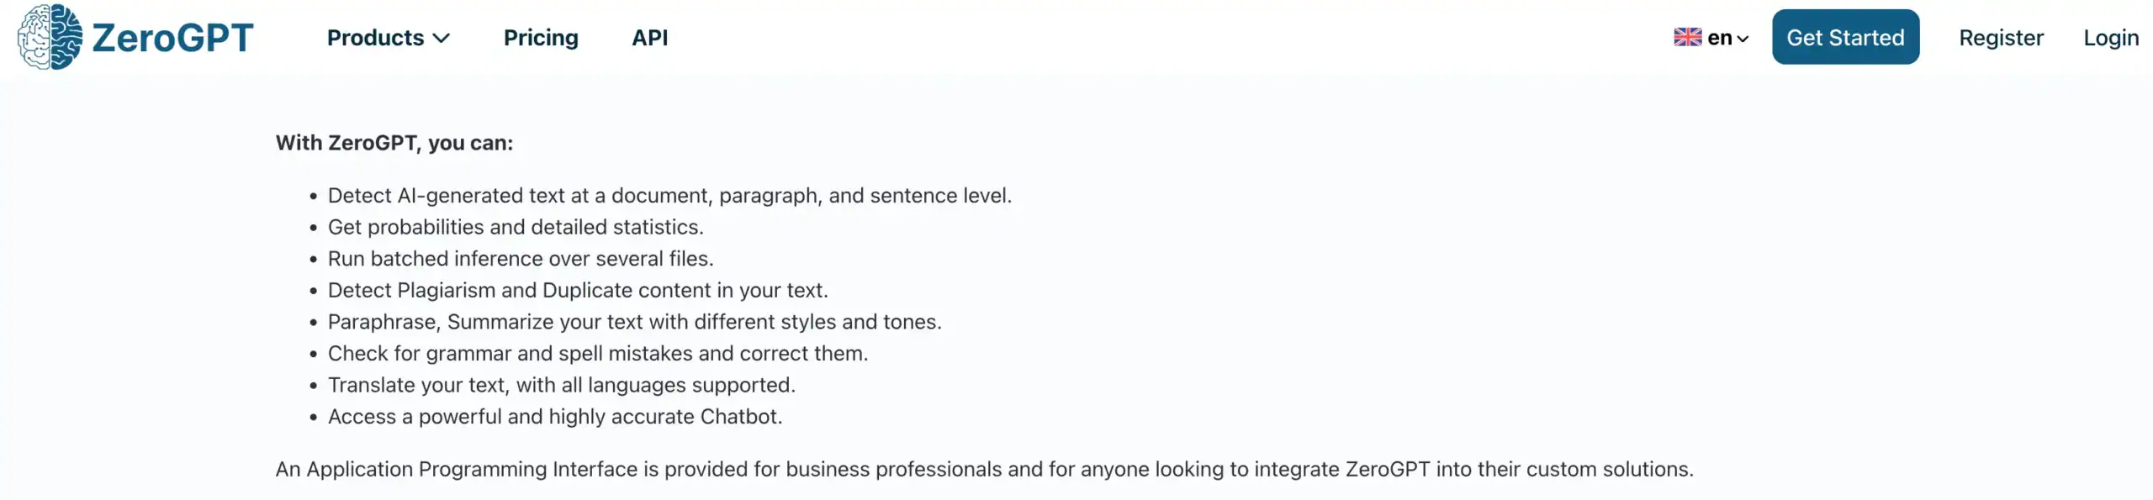Click the ZeroGPT brand name text
The image size is (2153, 500).
[172, 38]
